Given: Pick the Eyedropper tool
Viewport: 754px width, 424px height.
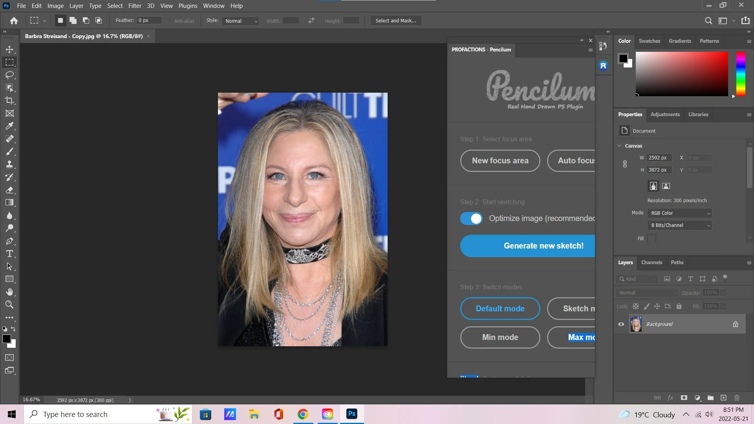Looking at the screenshot, I should point(9,126).
